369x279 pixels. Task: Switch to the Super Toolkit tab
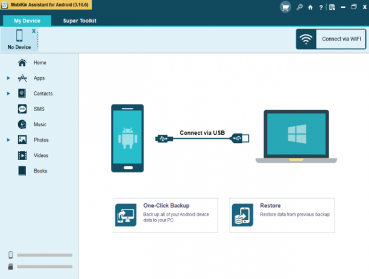pos(80,21)
